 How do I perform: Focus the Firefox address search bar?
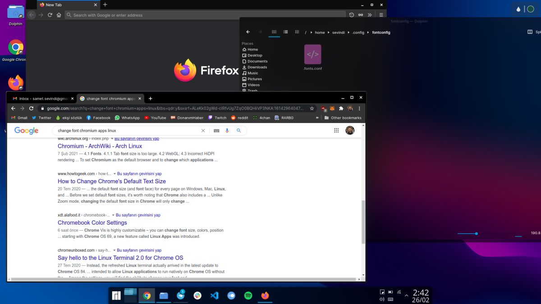click(x=206, y=15)
